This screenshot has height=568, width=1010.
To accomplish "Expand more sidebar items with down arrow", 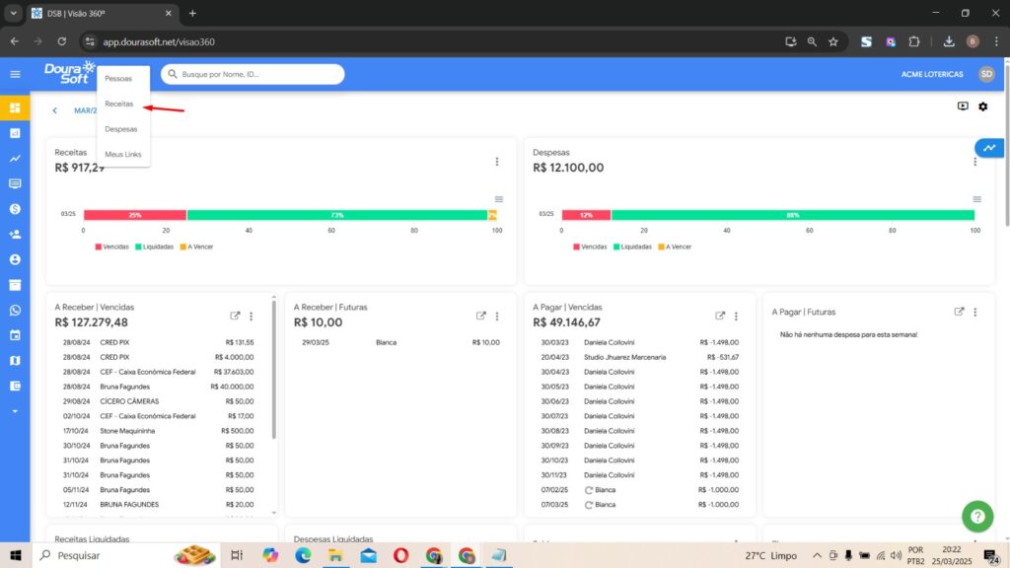I will [15, 410].
